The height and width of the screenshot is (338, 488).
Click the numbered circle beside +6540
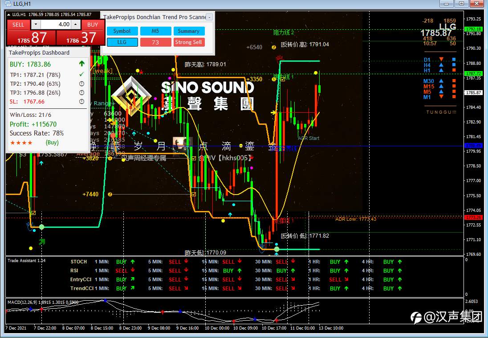[274, 48]
